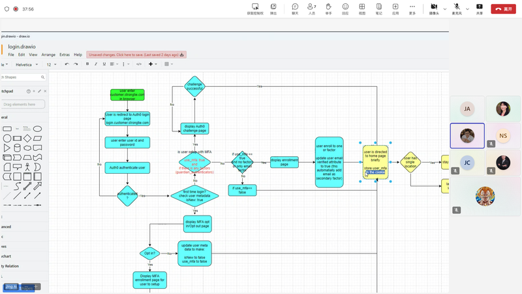Open the Helvetica font family dropdown
The image size is (522, 294).
point(27,65)
